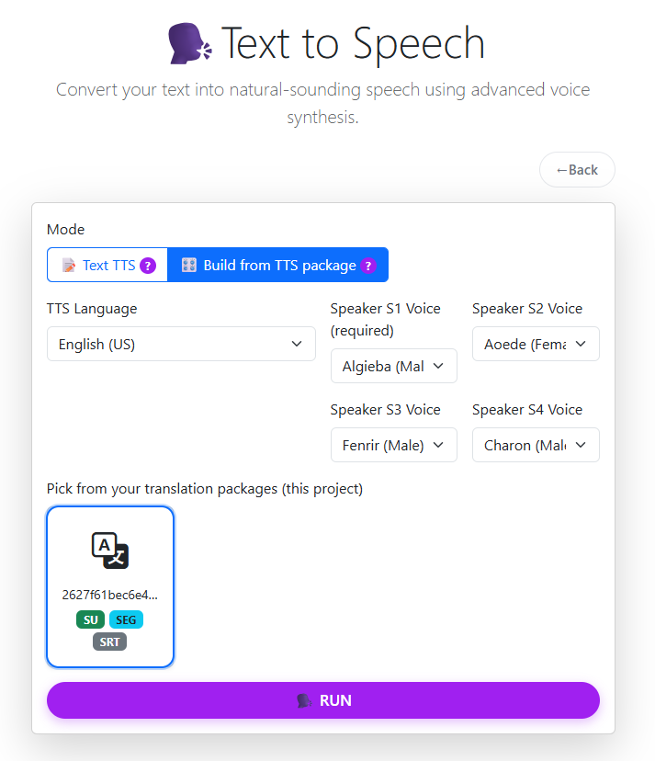Click the SRT badge on the package card
This screenshot has width=655, height=761.
coord(109,642)
